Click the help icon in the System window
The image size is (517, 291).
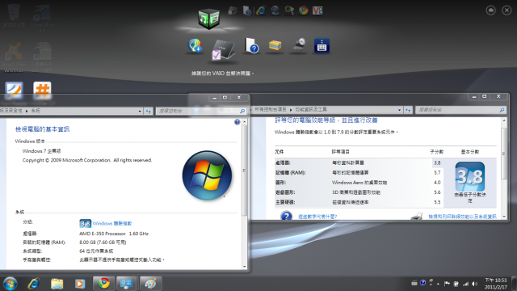tap(237, 122)
